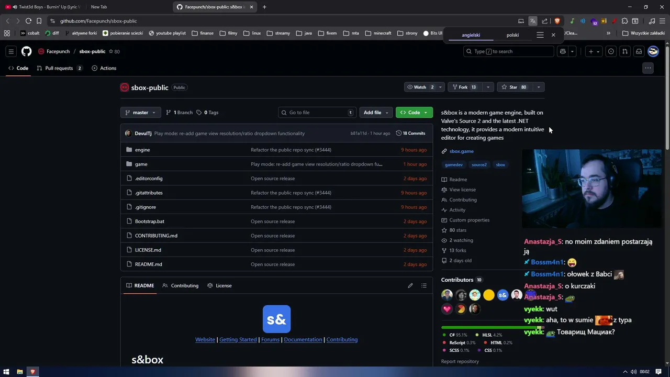Star the sbox-public repository
Image resolution: width=670 pixels, height=377 pixels.
pos(515,87)
